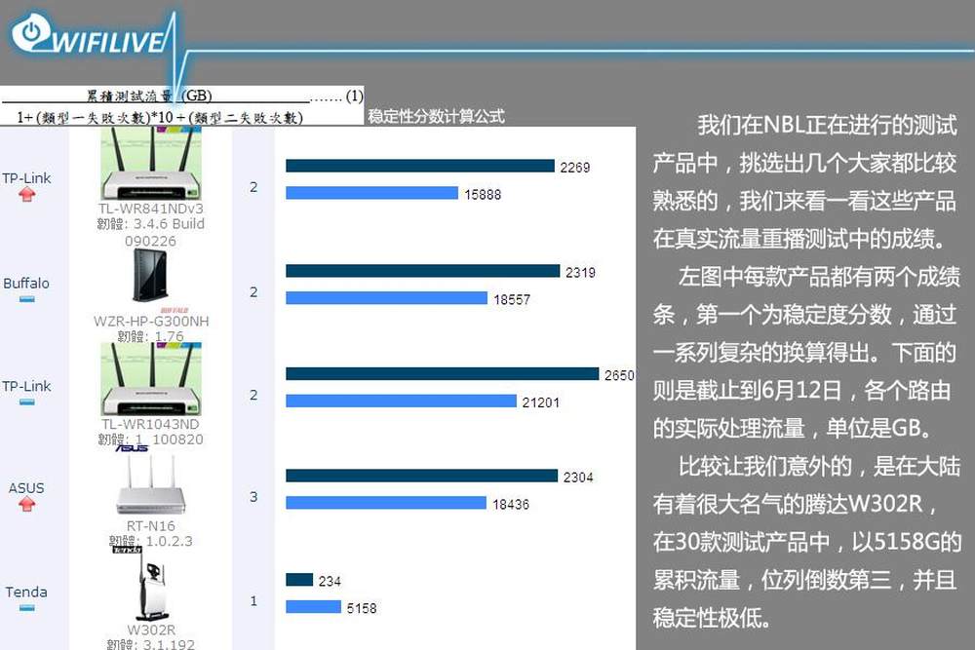Select the ASUS brand label
Image resolution: width=975 pixels, height=650 pixels.
(x=26, y=488)
